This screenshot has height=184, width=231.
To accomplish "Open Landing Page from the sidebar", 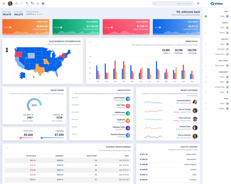I will pos(219,87).
